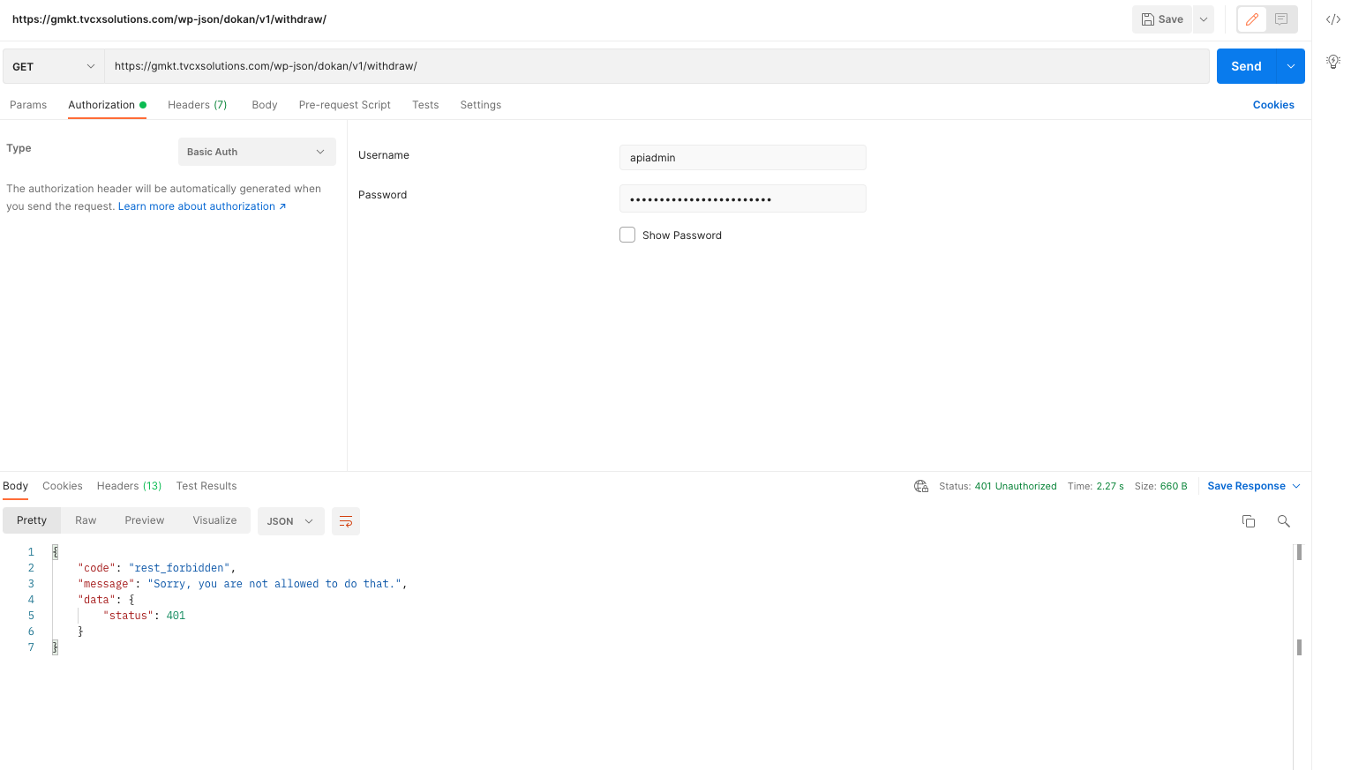1351x770 pixels.
Task: Open the Tests tab
Action: [x=425, y=105]
